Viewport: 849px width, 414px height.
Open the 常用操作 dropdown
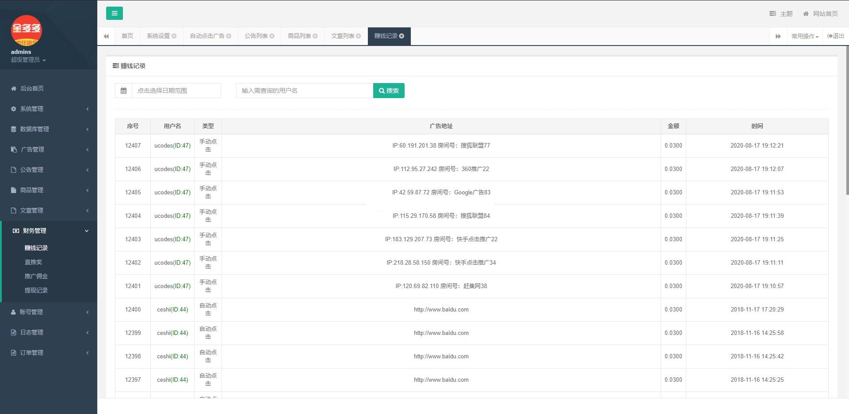pos(804,36)
